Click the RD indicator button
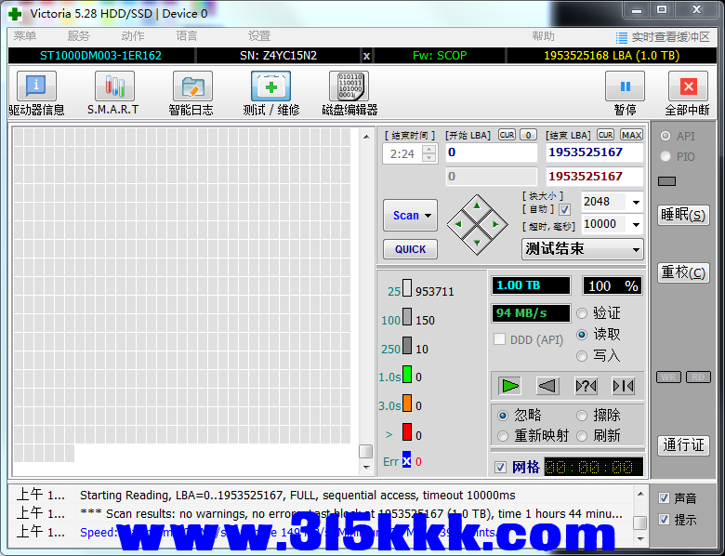 [698, 377]
